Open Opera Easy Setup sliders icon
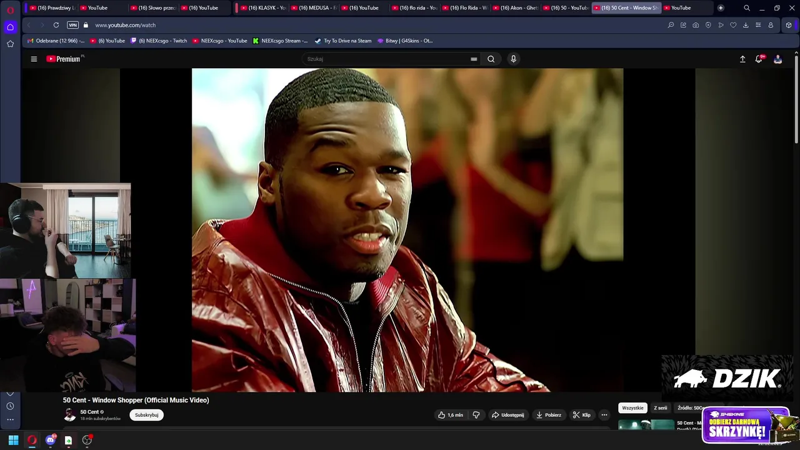This screenshot has height=450, width=800. click(x=758, y=25)
